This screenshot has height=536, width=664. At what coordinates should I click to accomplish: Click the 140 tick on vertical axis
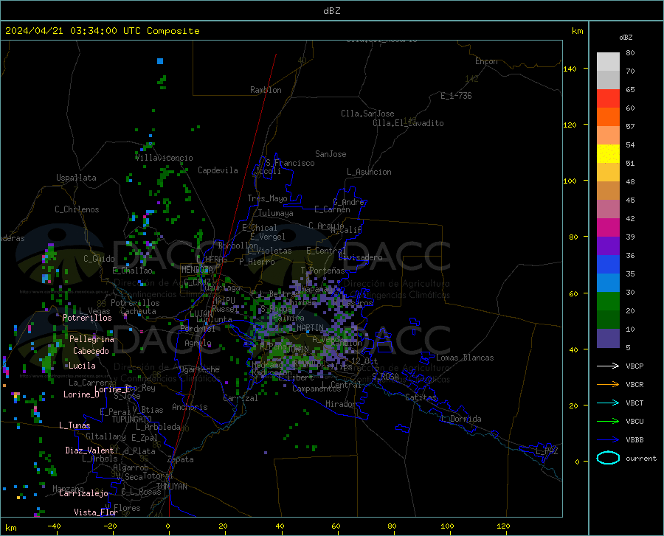pyautogui.click(x=570, y=69)
